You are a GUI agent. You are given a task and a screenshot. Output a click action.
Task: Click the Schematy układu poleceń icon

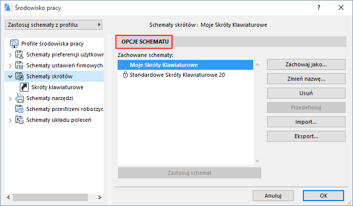[20, 120]
